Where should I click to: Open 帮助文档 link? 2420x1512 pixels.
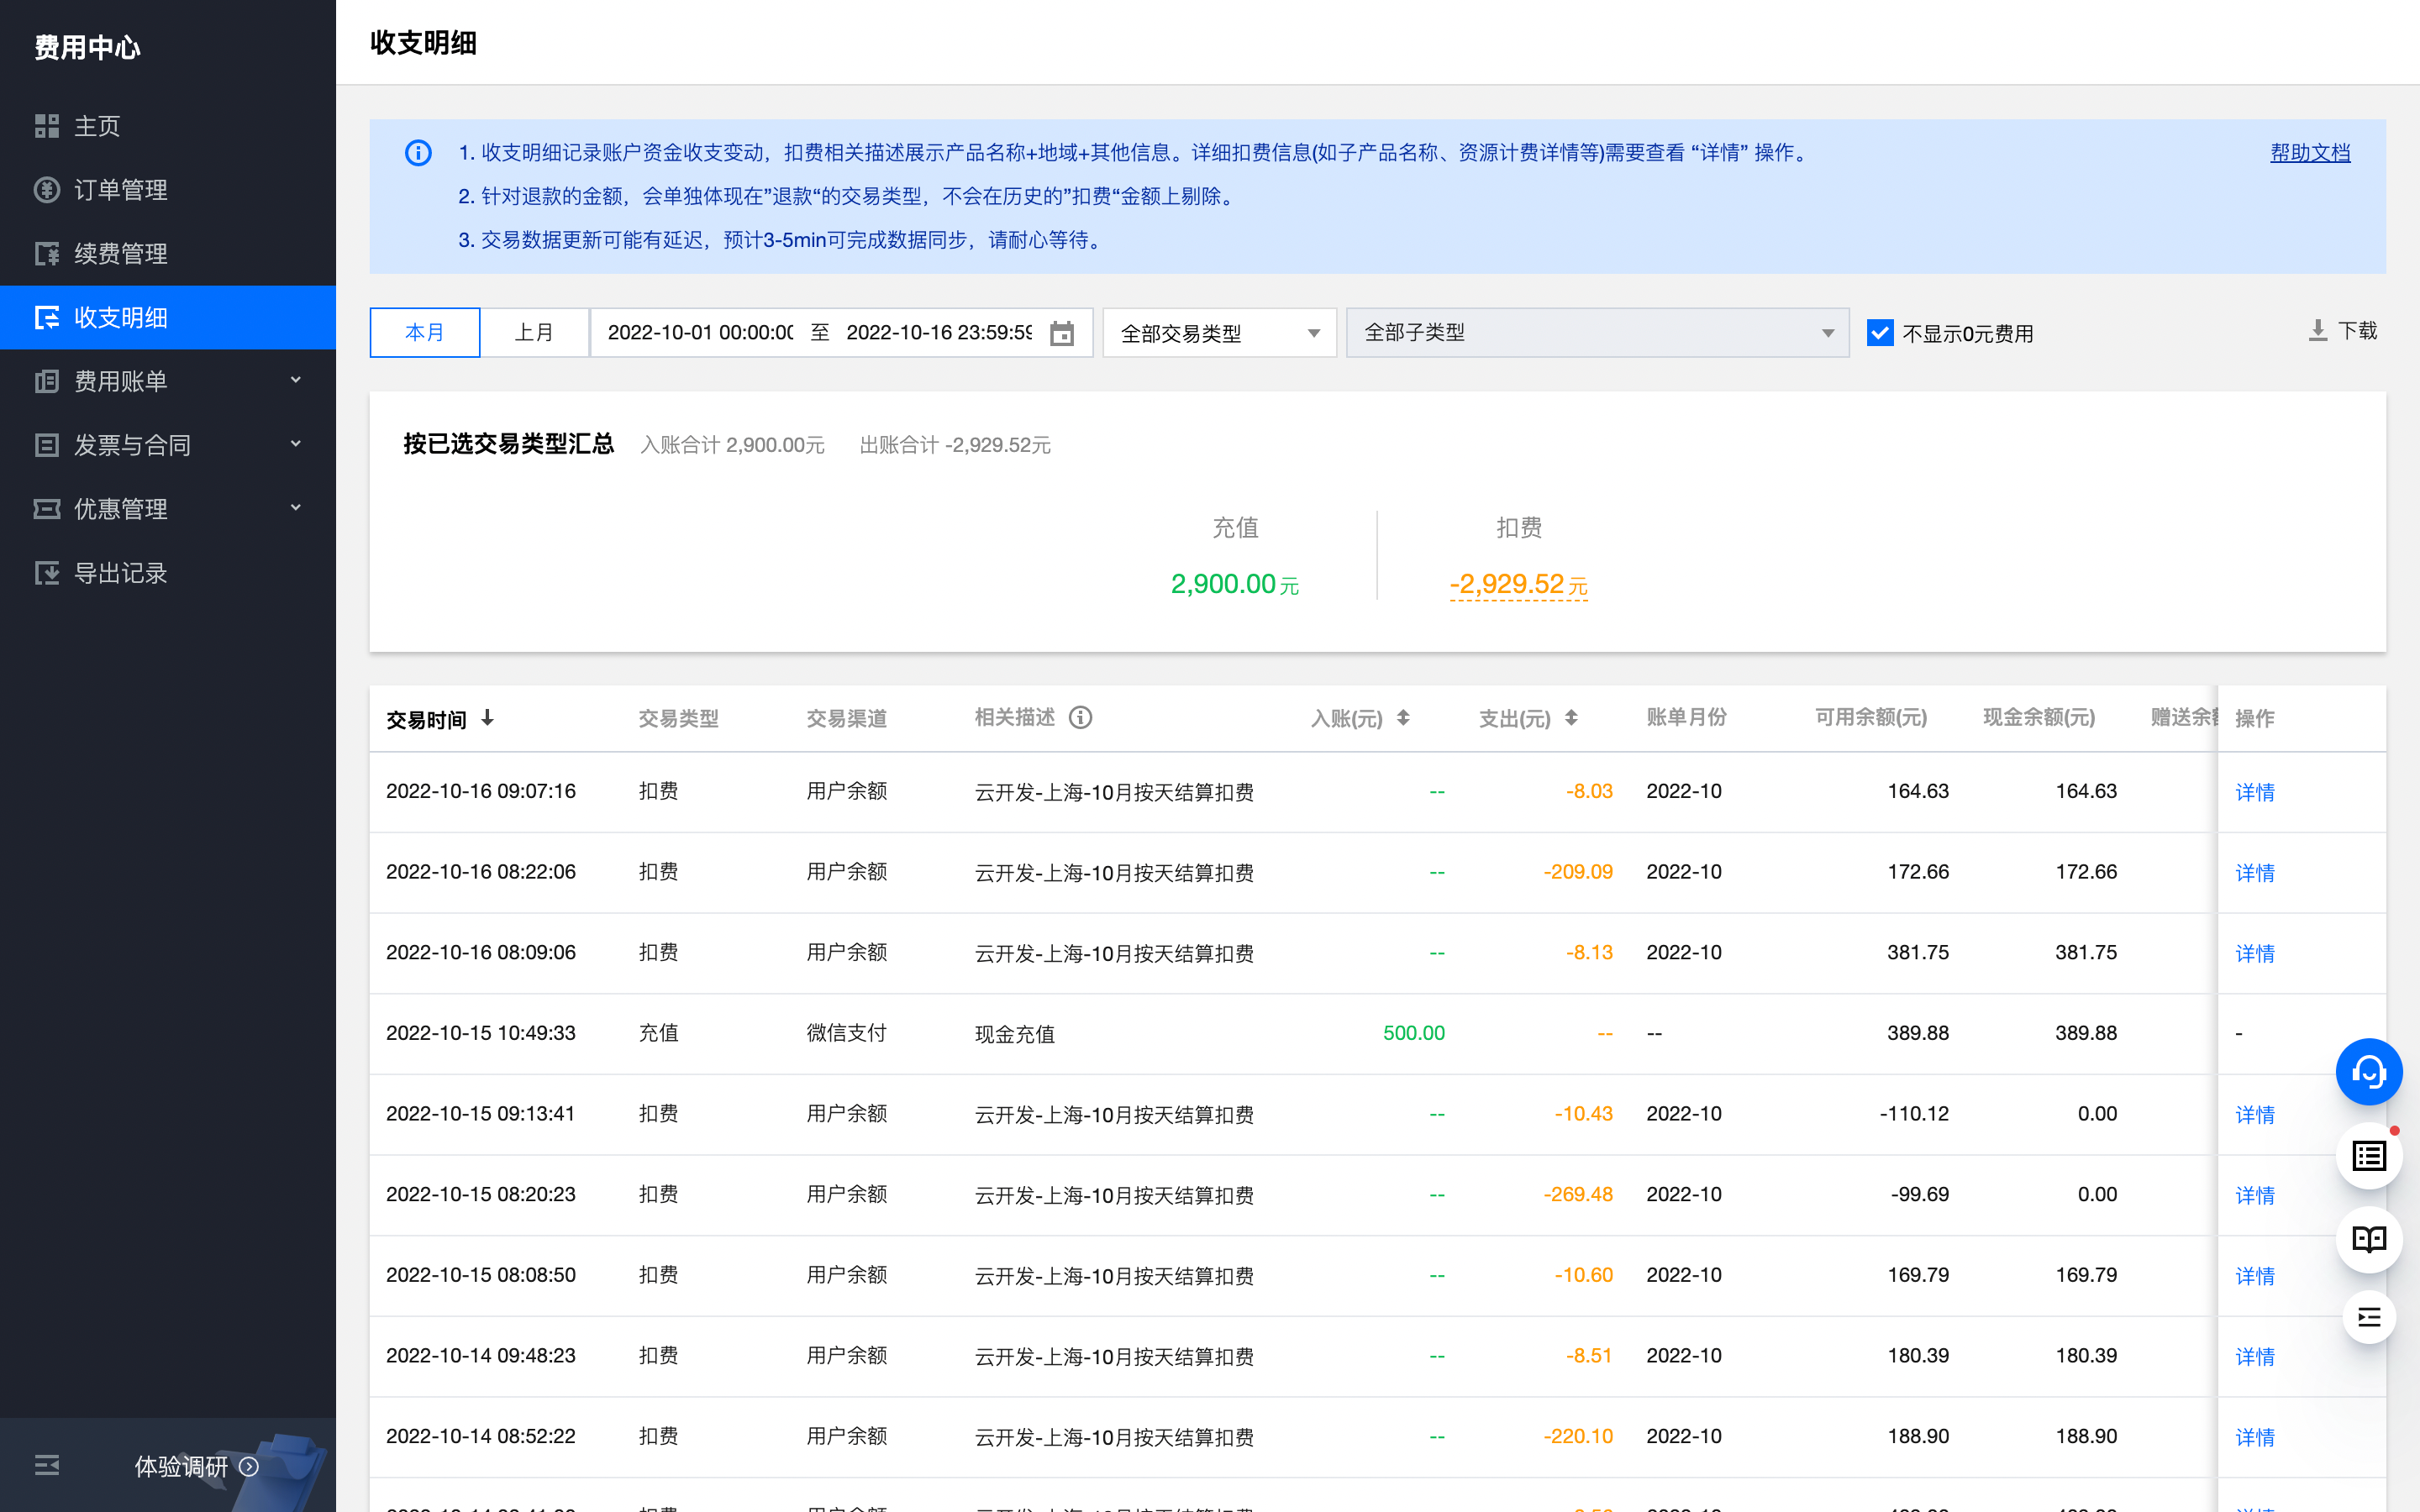pyautogui.click(x=2309, y=153)
